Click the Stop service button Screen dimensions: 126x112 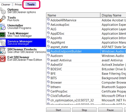click(84, 110)
